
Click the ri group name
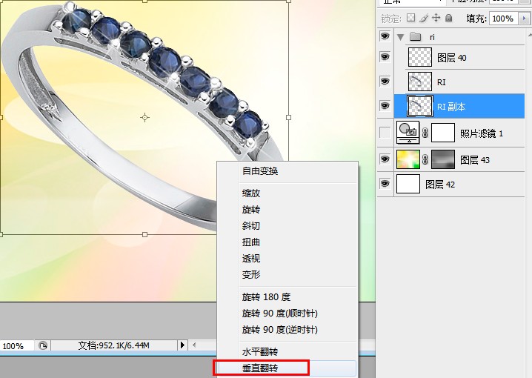432,37
